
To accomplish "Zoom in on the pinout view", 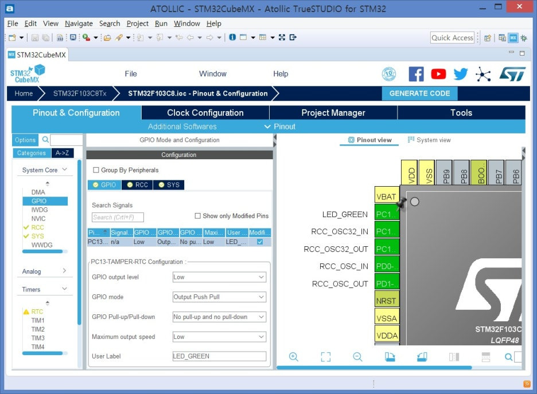I will click(294, 357).
